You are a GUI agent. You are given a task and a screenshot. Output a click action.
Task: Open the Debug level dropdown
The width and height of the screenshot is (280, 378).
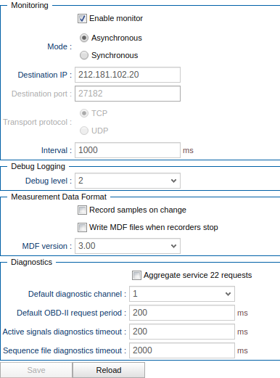pos(128,181)
